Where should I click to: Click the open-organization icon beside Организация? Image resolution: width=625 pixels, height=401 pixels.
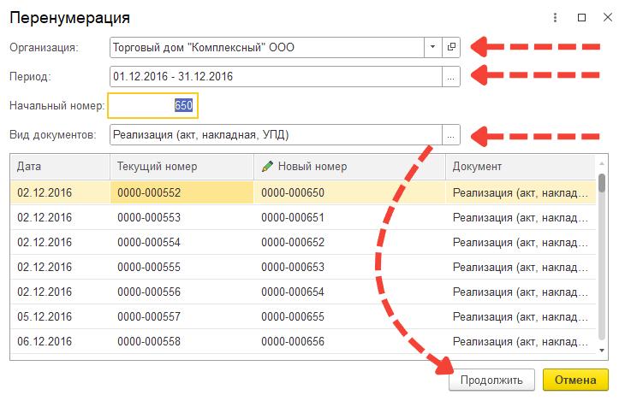[x=451, y=47]
